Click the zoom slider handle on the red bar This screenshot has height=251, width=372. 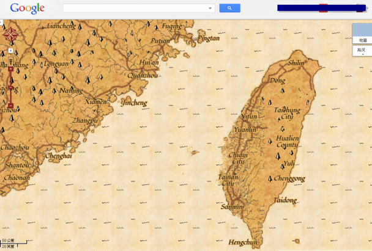(10, 88)
